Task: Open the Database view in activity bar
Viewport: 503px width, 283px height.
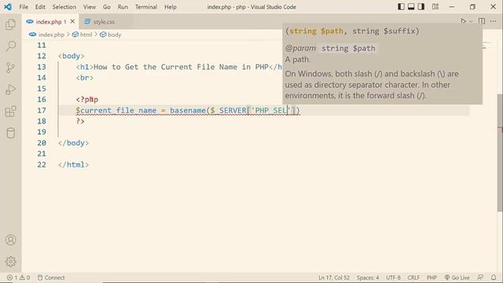Action: tap(10, 133)
